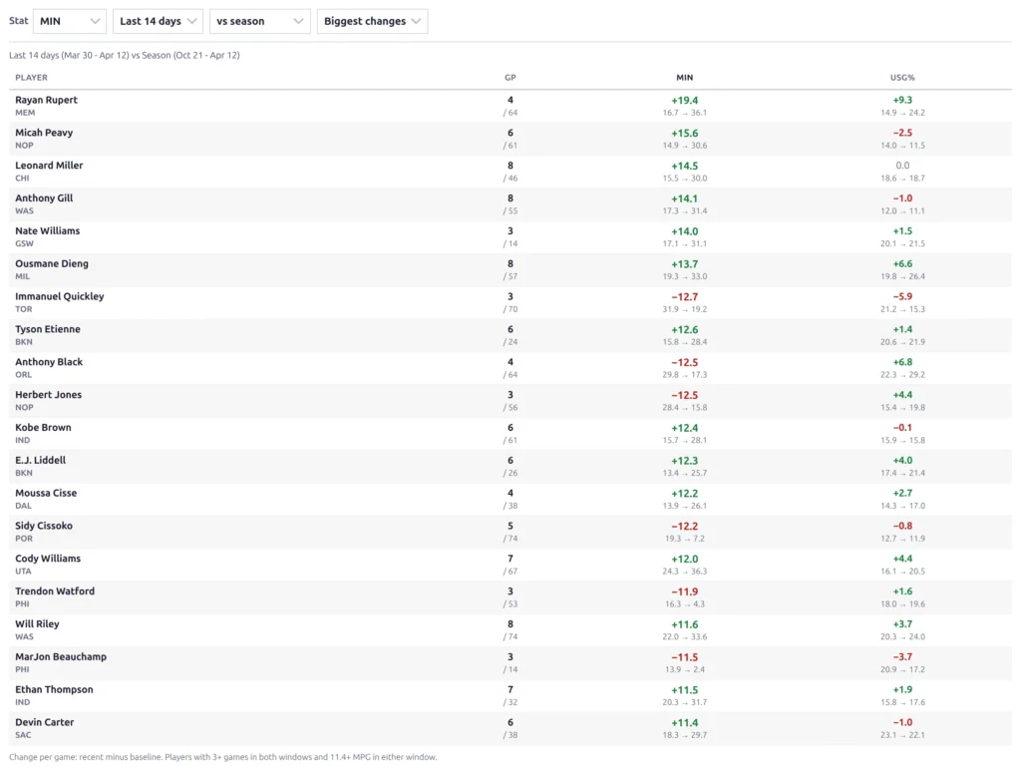
Task: Click the 24.3 → 36.3 minutes range
Action: coord(684,572)
